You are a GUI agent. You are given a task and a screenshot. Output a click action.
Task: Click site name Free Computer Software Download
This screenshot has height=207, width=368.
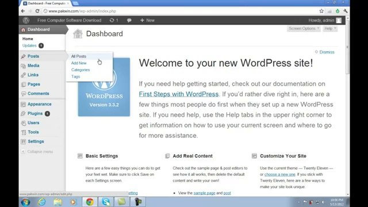point(69,21)
